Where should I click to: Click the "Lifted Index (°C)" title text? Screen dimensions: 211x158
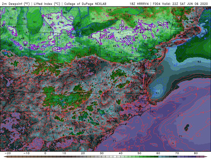click(x=47, y=4)
